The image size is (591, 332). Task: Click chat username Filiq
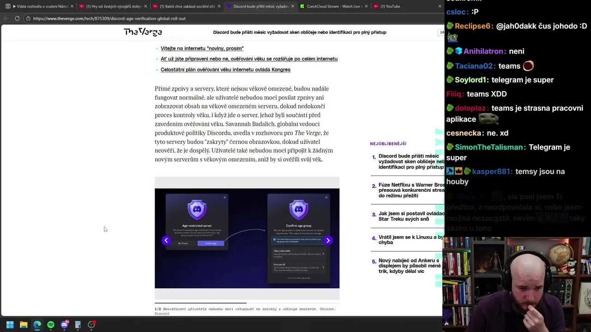(455, 94)
